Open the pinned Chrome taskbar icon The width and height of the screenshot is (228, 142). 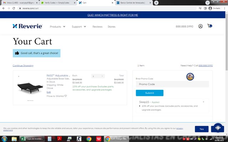click(x=89, y=139)
